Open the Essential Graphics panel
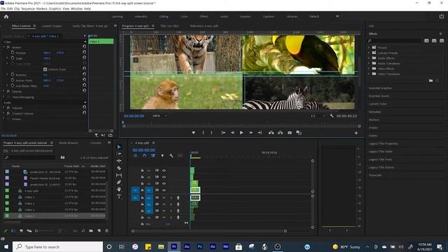The image size is (448, 252). point(380,88)
